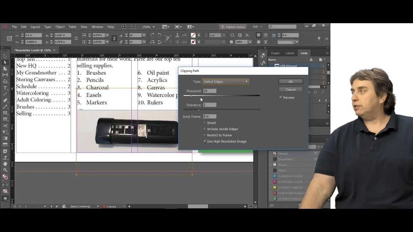Switch to the Pages panel tab
The height and width of the screenshot is (232, 413).
pos(275,53)
